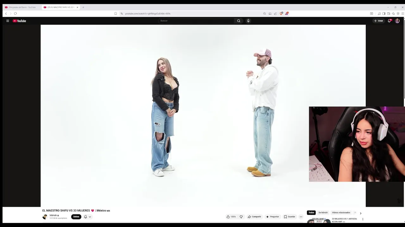Open the lebriah channel avatar
405x227 pixels.
[x=45, y=217]
